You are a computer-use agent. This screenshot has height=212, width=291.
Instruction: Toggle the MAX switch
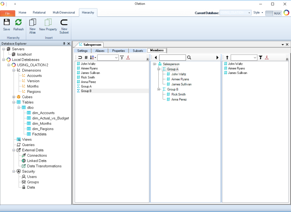[273, 13]
